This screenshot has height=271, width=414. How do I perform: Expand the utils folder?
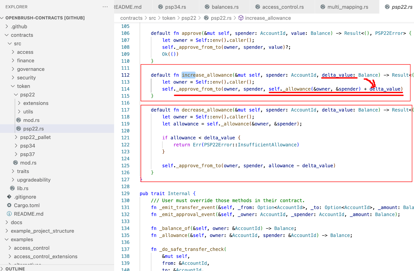point(19,112)
